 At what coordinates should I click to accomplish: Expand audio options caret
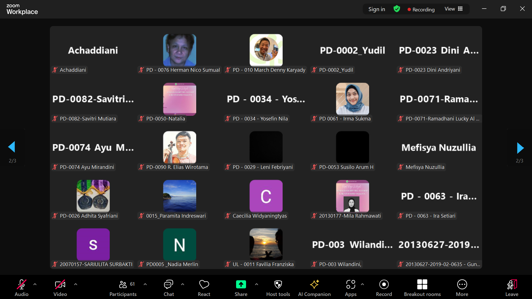(35, 284)
